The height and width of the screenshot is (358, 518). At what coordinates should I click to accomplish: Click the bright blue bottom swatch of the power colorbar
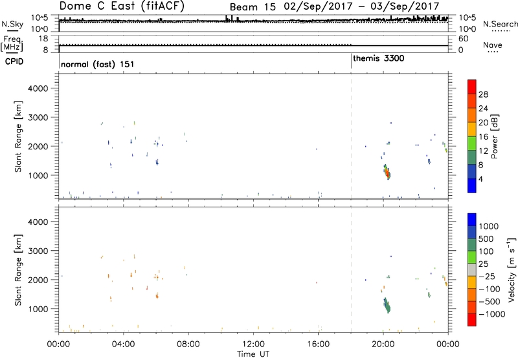(x=472, y=185)
